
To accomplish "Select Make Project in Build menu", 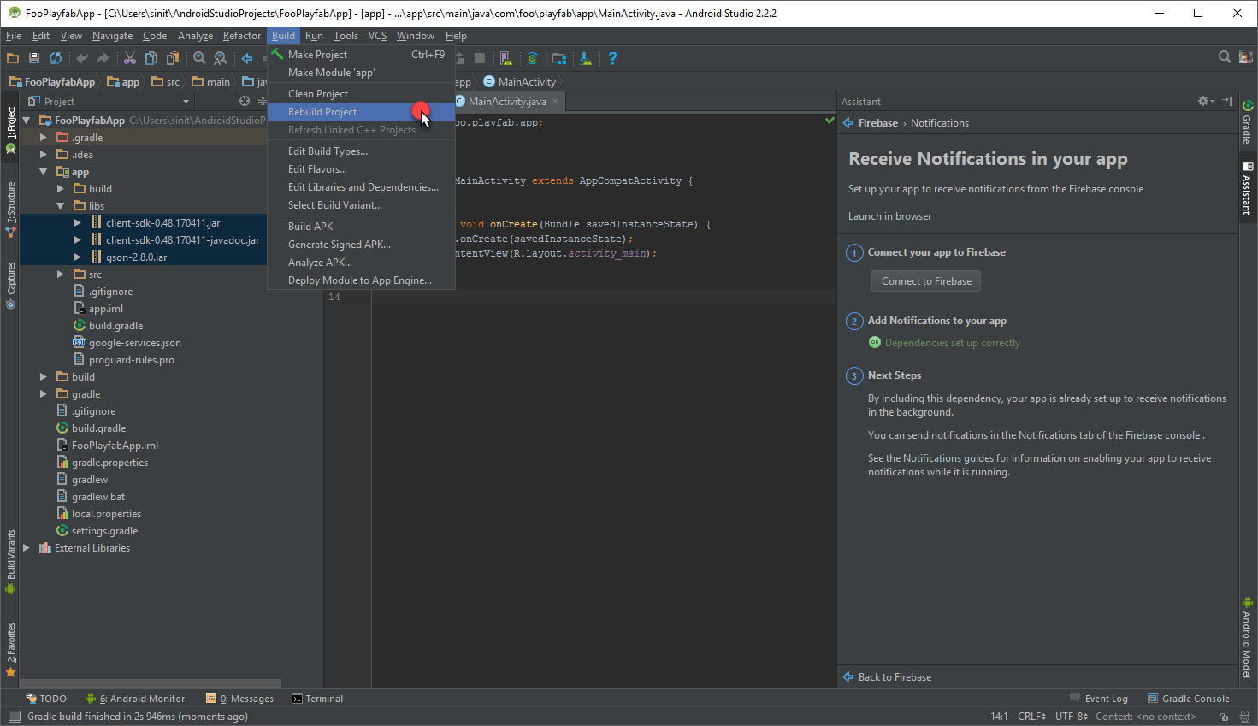I will pyautogui.click(x=361, y=55).
